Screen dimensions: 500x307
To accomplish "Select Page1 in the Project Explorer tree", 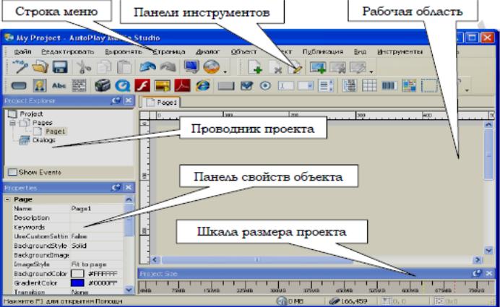I will pyautogui.click(x=55, y=131).
